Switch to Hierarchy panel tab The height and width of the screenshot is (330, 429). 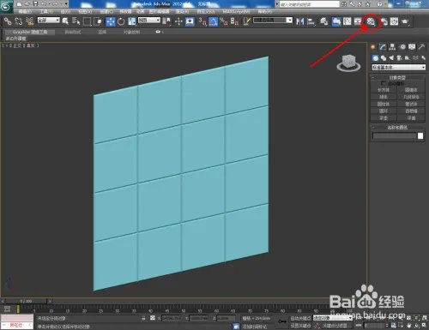[x=392, y=47]
